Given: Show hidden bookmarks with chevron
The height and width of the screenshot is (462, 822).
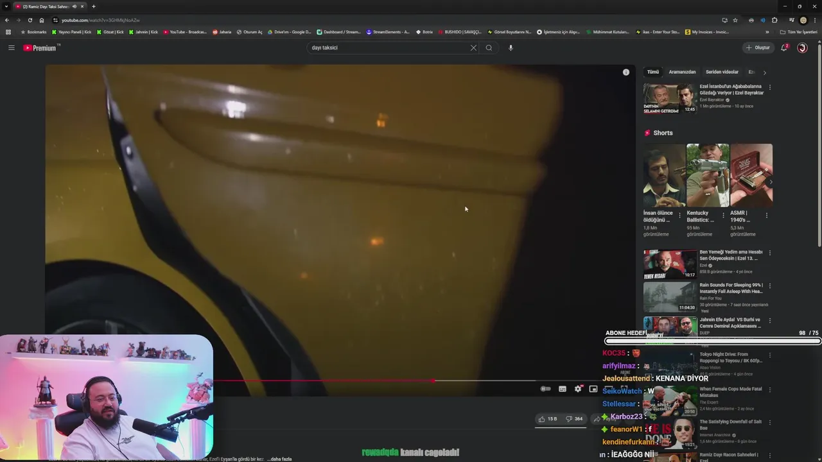Looking at the screenshot, I should point(767,32).
